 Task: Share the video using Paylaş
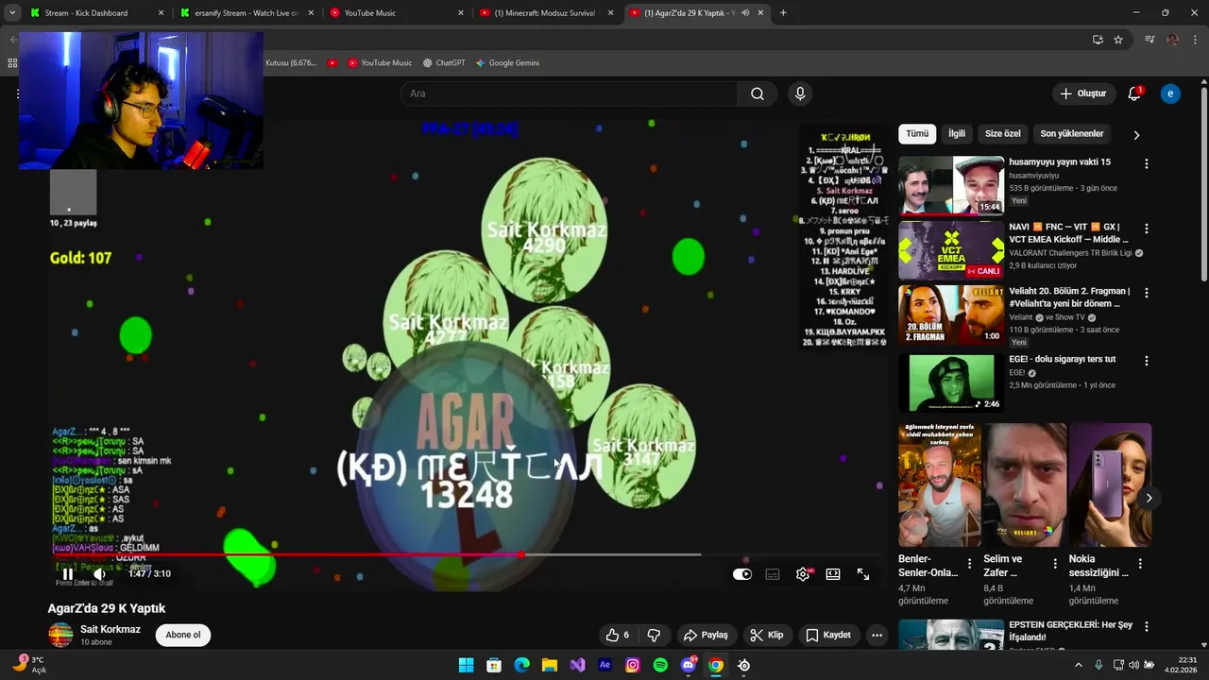pos(706,635)
